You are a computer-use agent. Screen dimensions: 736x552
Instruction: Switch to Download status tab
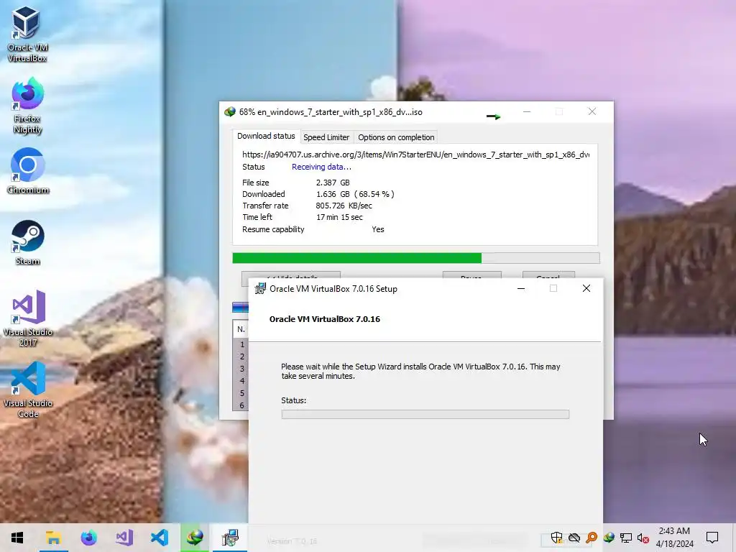(x=266, y=136)
